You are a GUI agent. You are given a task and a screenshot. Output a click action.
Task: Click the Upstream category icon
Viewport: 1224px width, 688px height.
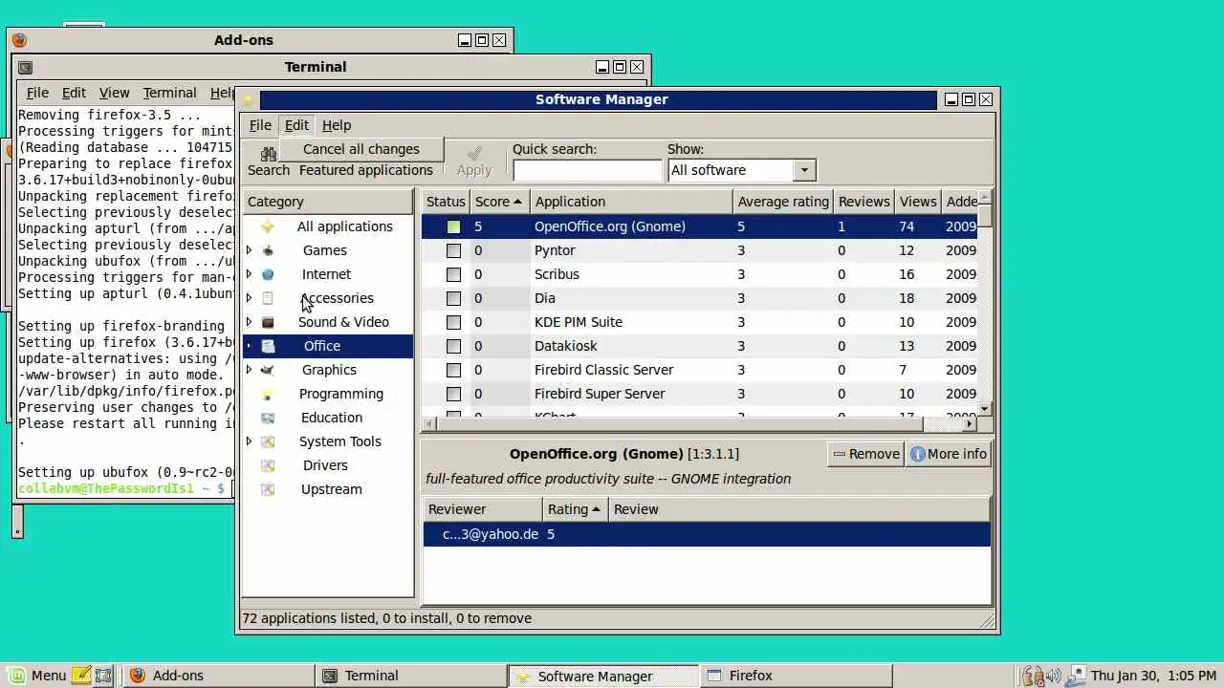coord(268,489)
